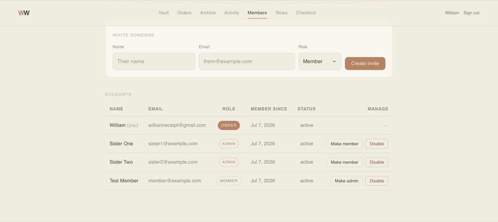Click the OWNER role badge for William
The height and width of the screenshot is (222, 498).
[x=229, y=125]
